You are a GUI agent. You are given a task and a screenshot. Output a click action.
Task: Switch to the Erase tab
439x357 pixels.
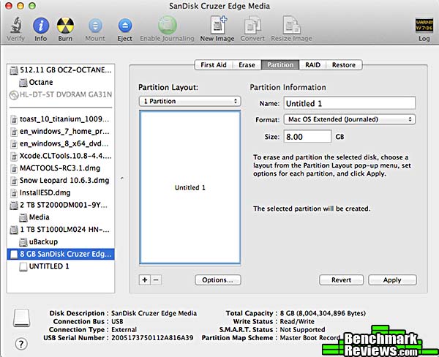coord(247,65)
